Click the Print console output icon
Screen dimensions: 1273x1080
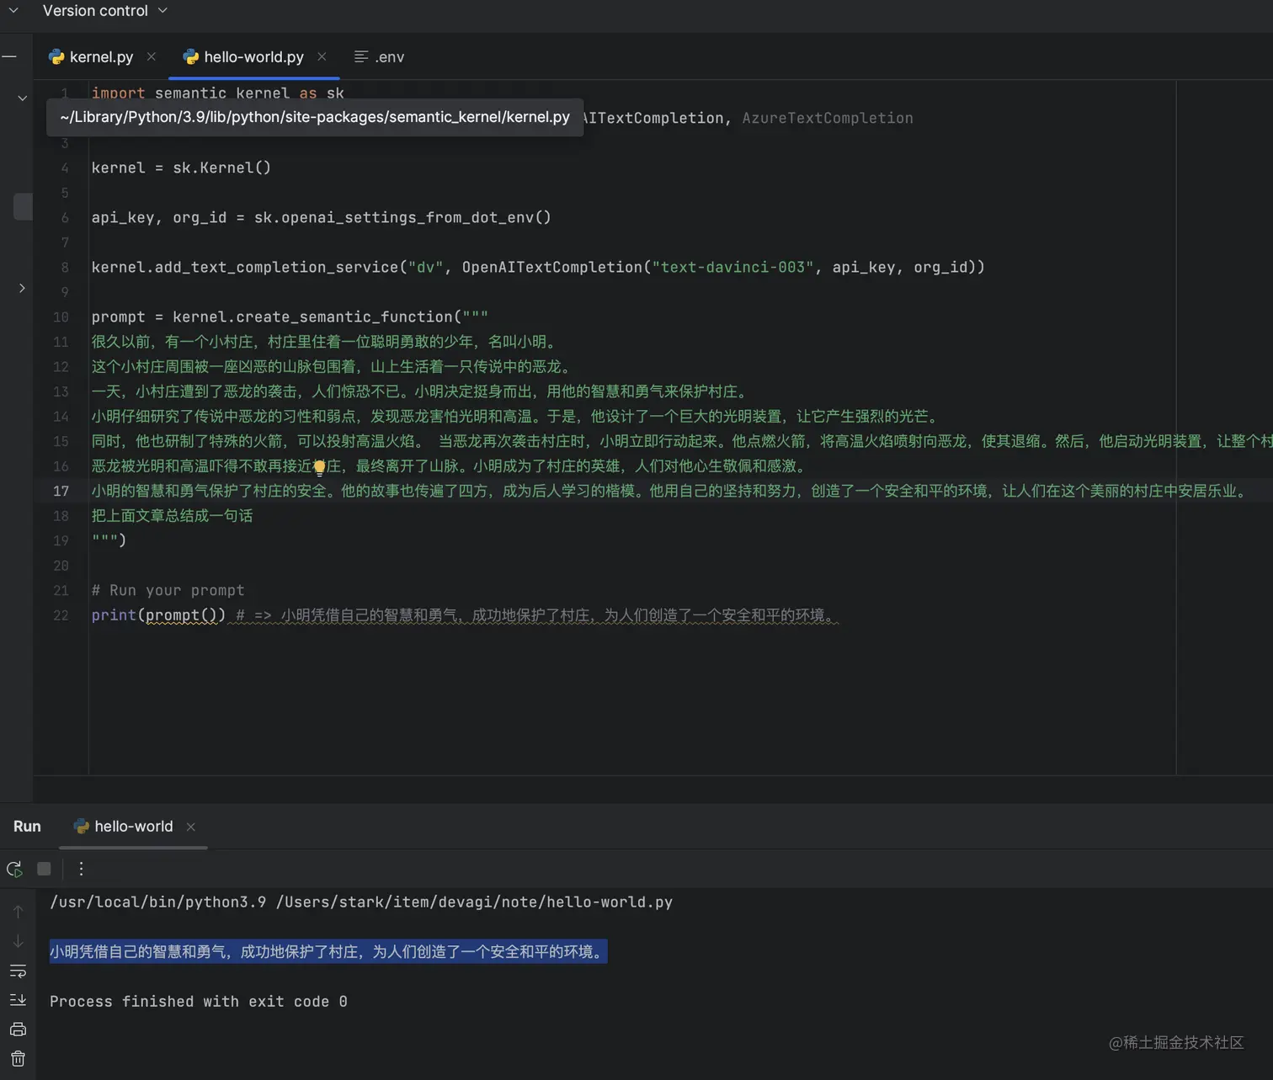coord(18,1029)
